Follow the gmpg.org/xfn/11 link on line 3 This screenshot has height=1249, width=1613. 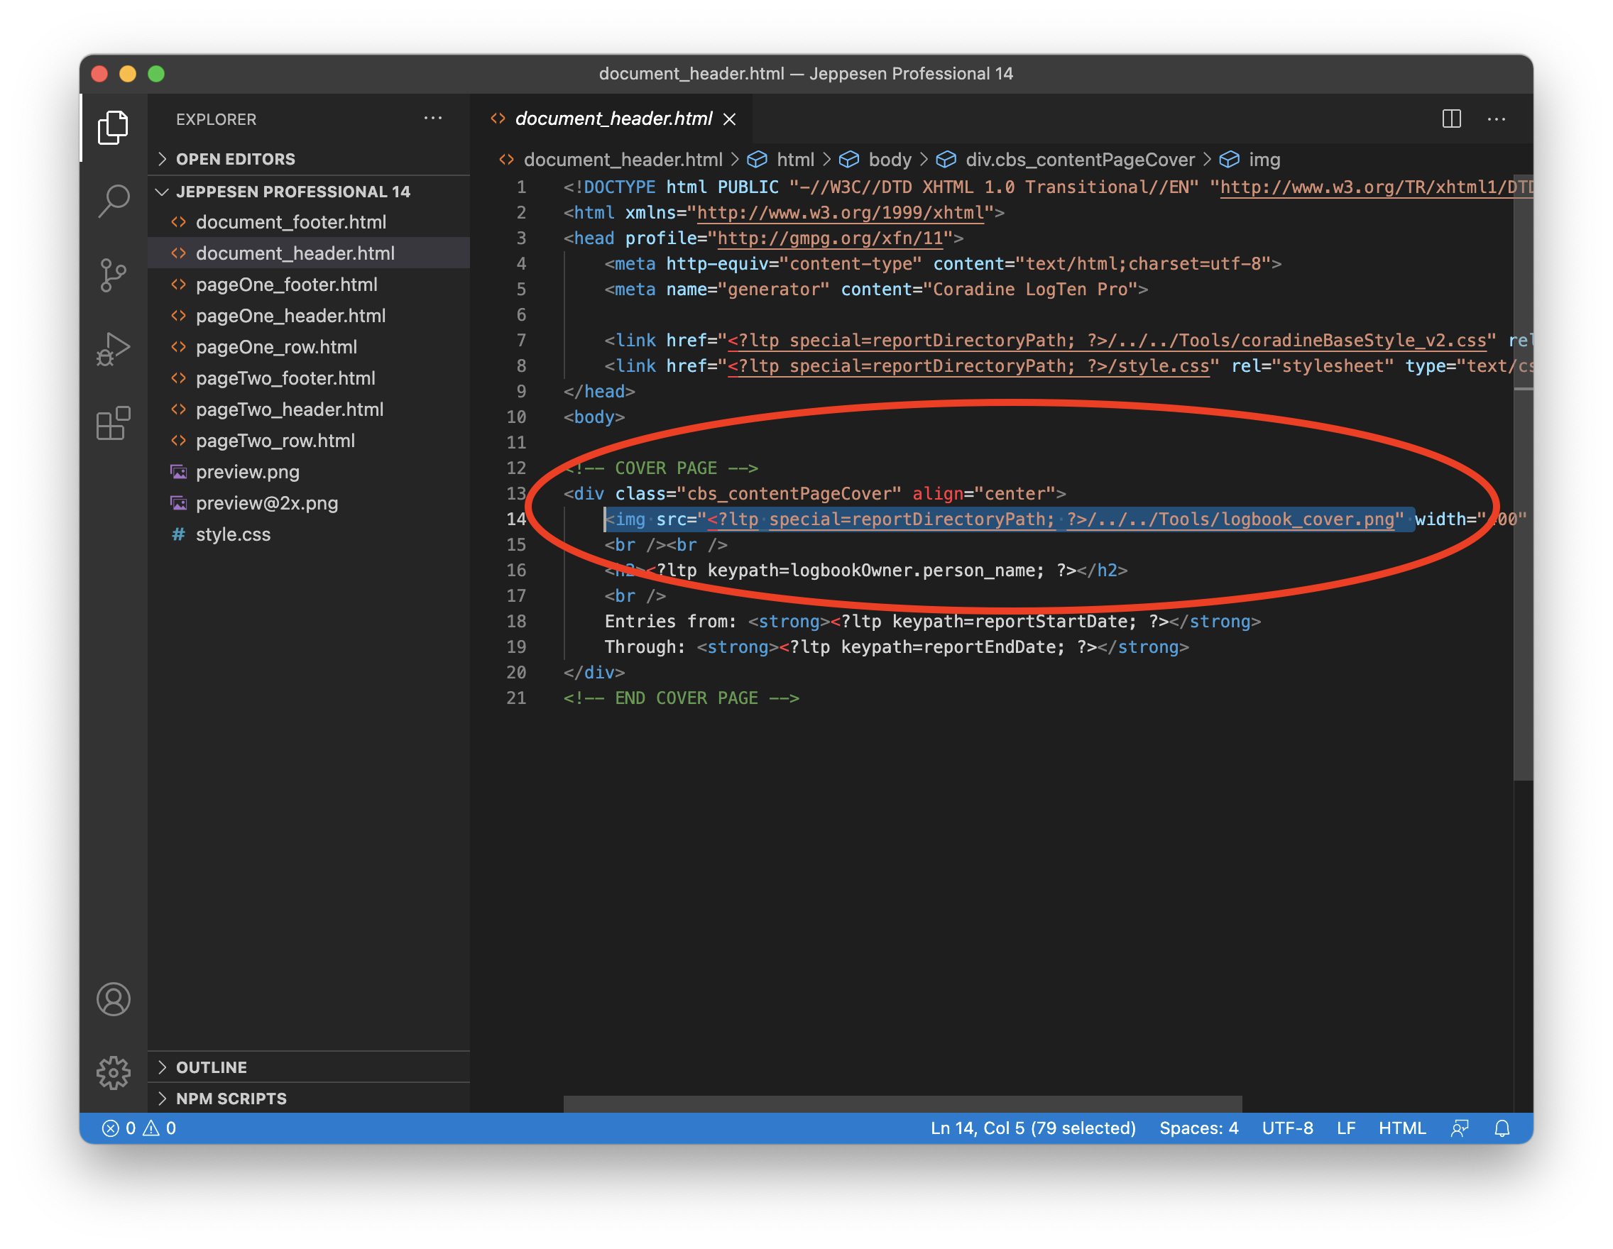point(830,238)
